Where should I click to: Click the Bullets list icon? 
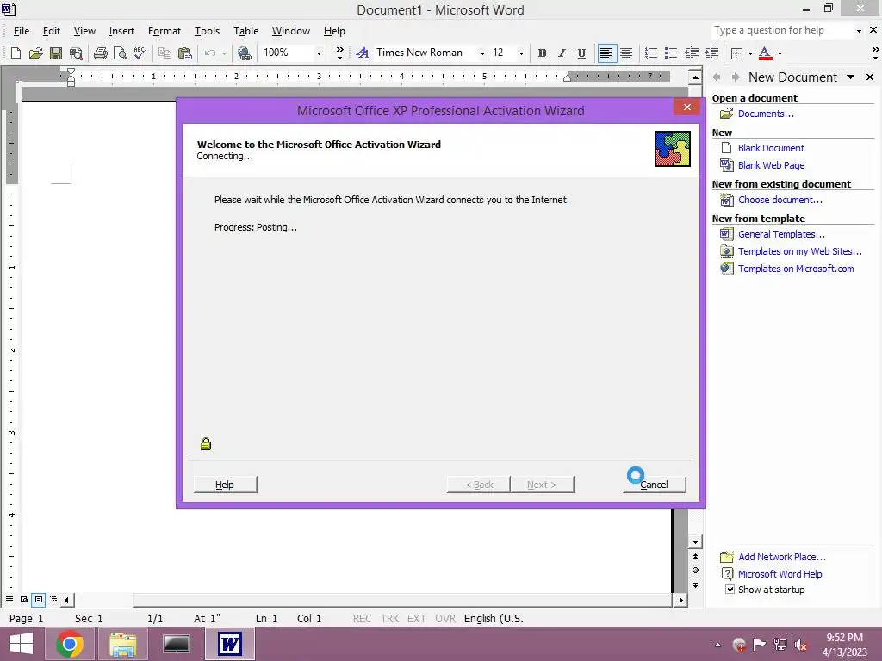(x=670, y=53)
